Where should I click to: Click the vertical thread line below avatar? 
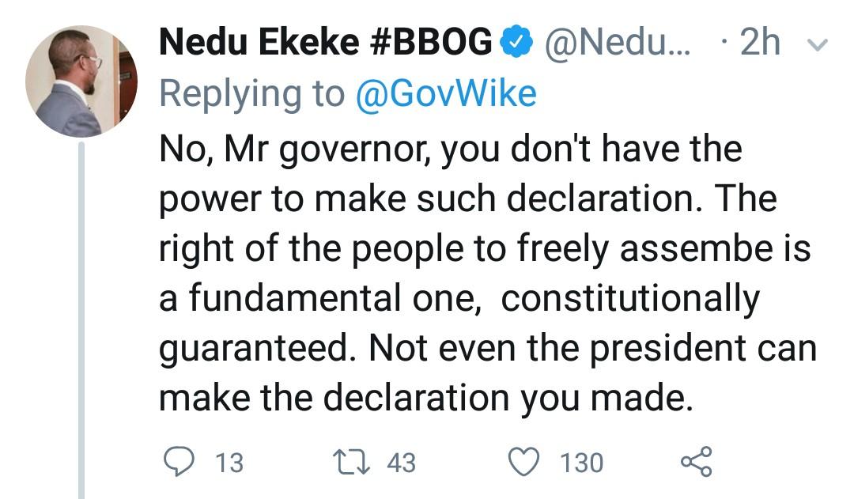(81, 316)
